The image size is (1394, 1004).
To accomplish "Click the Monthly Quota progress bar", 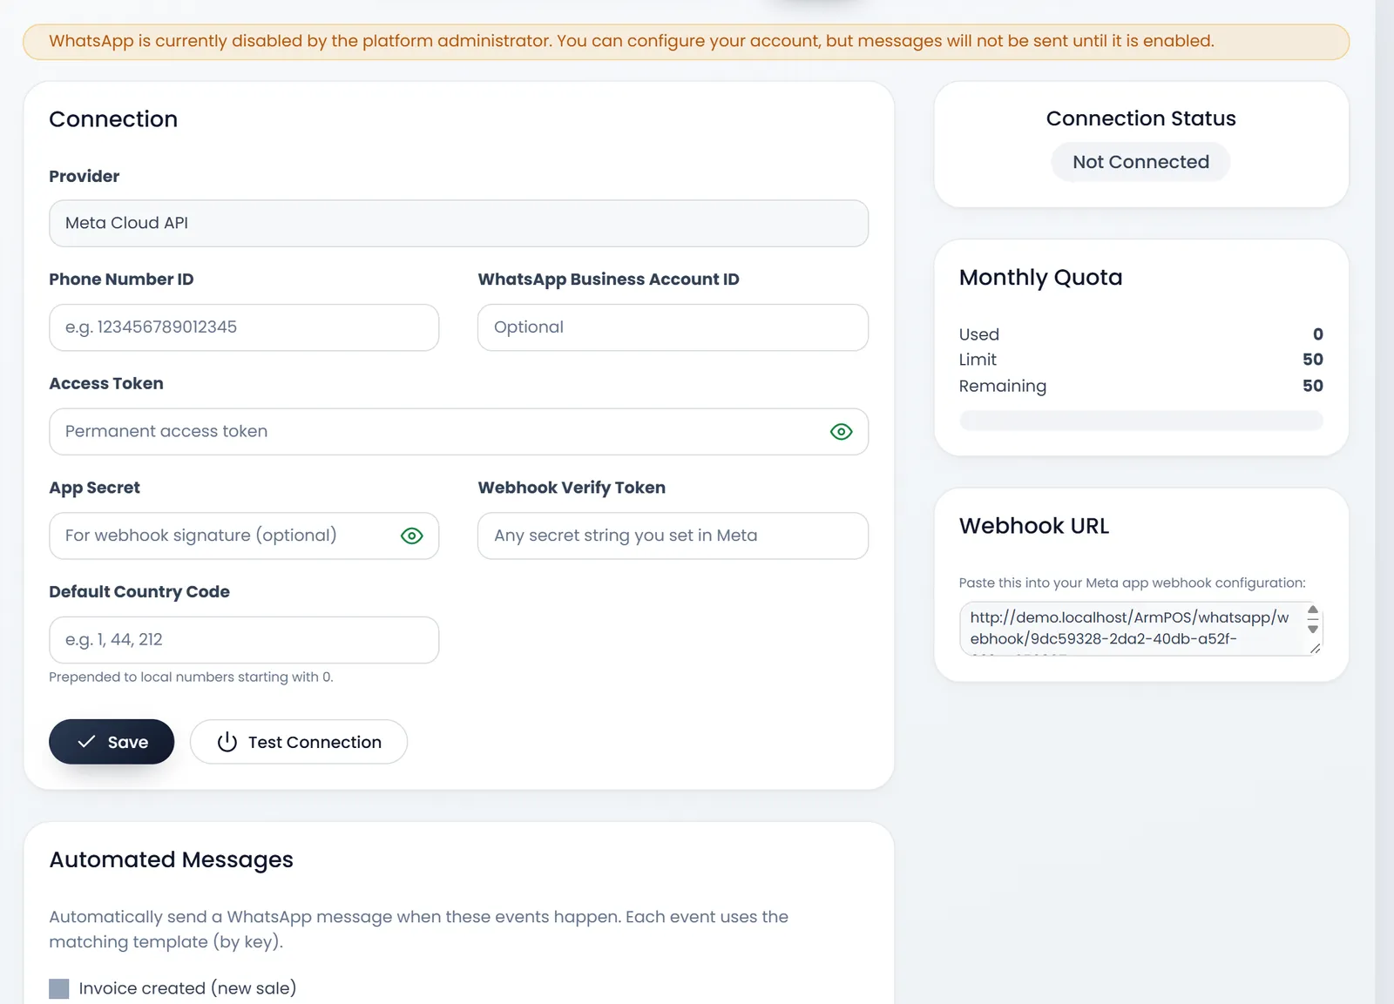I will (x=1140, y=421).
